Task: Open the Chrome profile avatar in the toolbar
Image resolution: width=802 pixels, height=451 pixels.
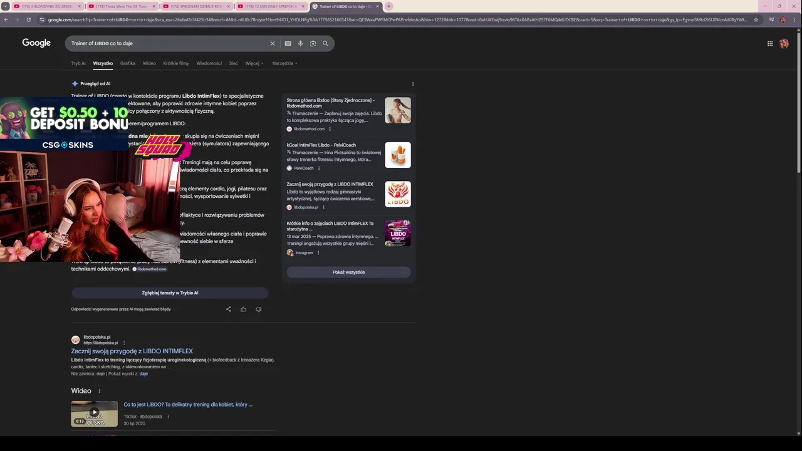Action: [783, 19]
